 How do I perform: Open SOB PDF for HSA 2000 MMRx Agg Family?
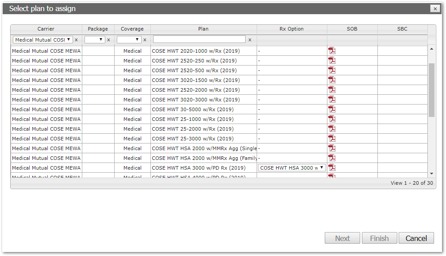pos(332,158)
